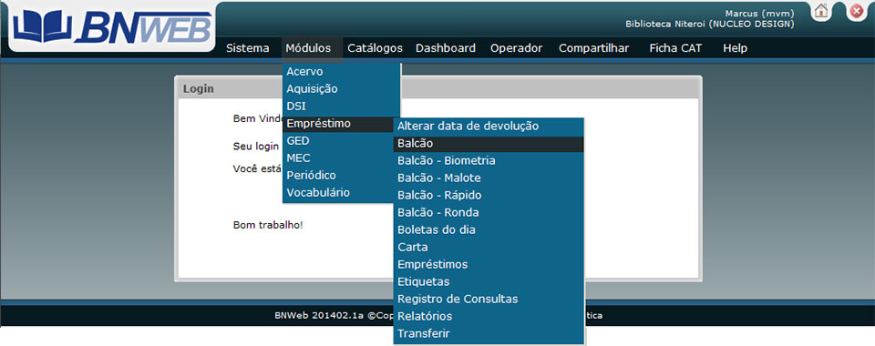Screen dimensions: 875x346
Task: Open the Operador menu
Action: click(x=516, y=48)
